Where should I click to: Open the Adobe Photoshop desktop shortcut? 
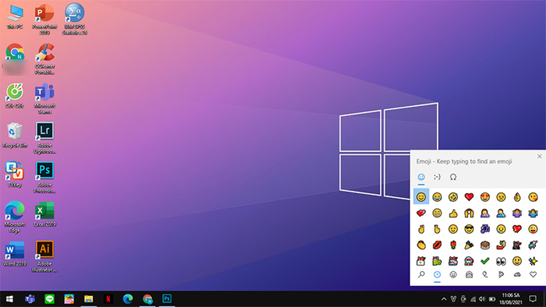(x=44, y=178)
